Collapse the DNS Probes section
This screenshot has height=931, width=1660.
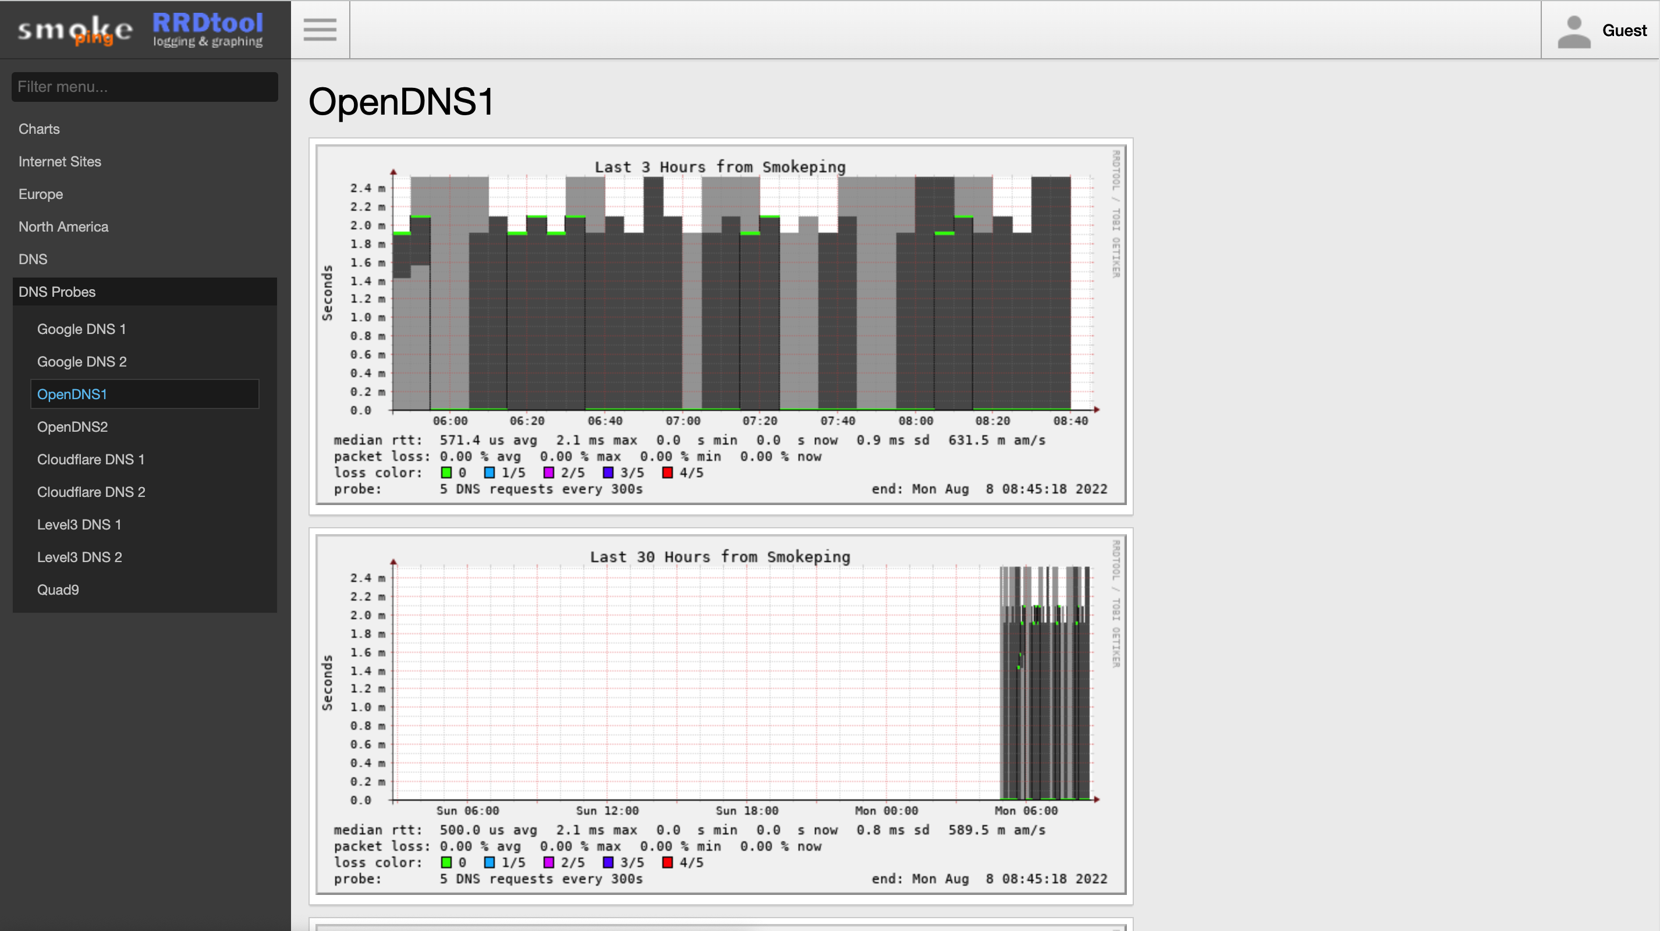56,292
